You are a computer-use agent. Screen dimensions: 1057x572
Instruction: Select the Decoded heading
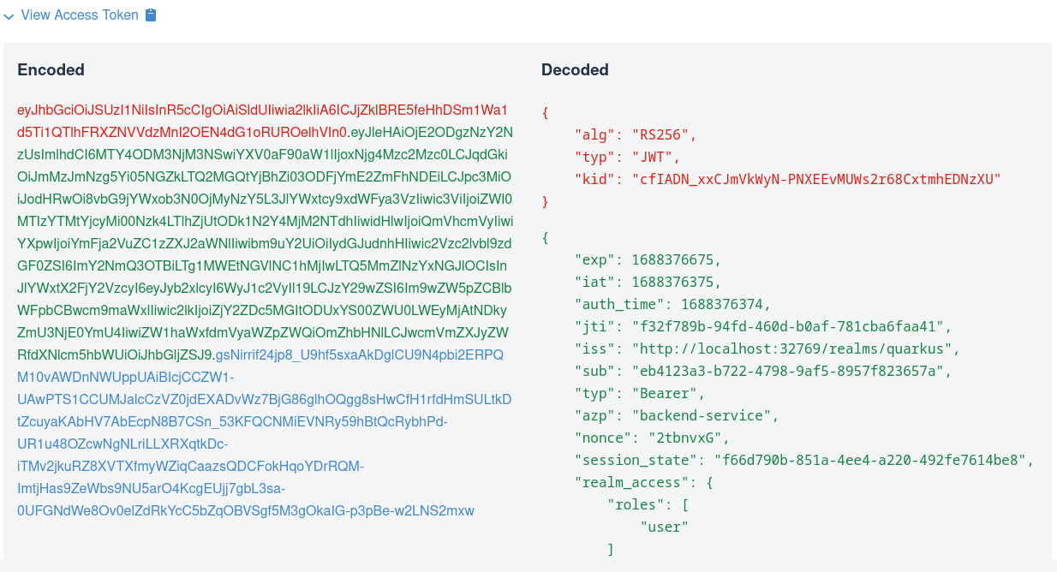click(x=575, y=70)
